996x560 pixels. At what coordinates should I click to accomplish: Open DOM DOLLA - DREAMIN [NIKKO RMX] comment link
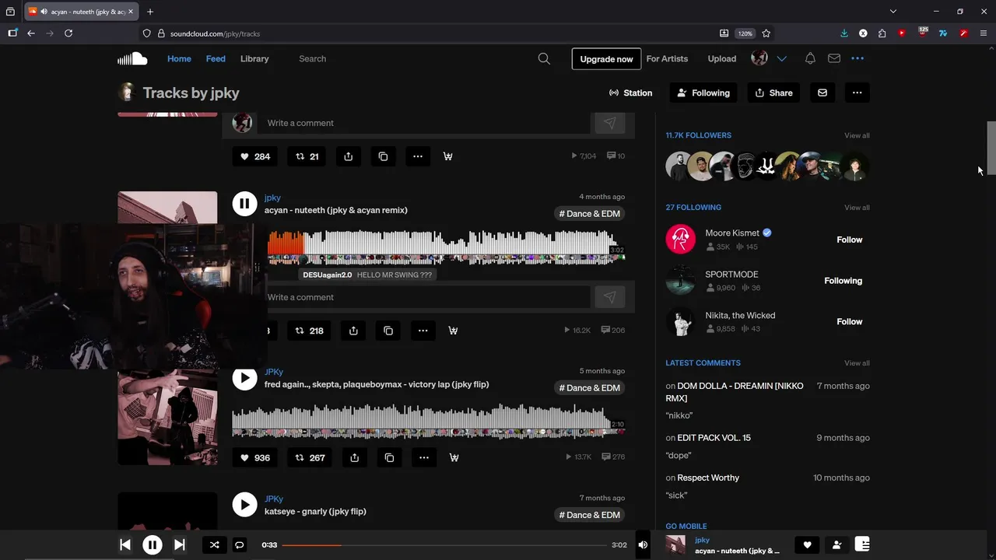pos(740,392)
